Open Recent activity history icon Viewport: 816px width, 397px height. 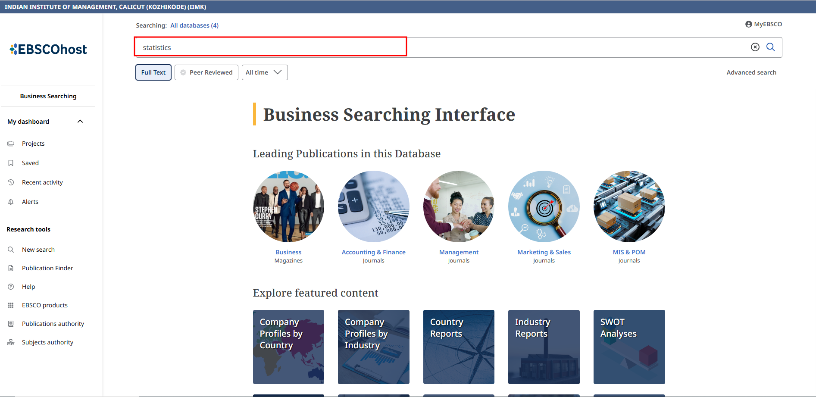11,182
